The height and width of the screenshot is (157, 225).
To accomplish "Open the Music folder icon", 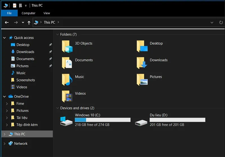I will pos(67,79).
